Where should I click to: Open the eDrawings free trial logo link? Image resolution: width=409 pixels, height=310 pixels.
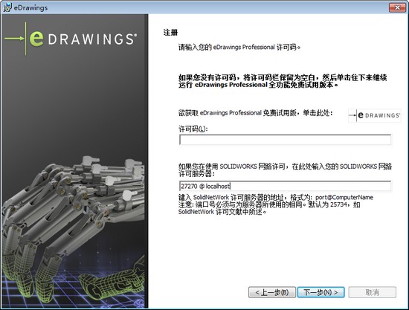pyautogui.click(x=374, y=115)
